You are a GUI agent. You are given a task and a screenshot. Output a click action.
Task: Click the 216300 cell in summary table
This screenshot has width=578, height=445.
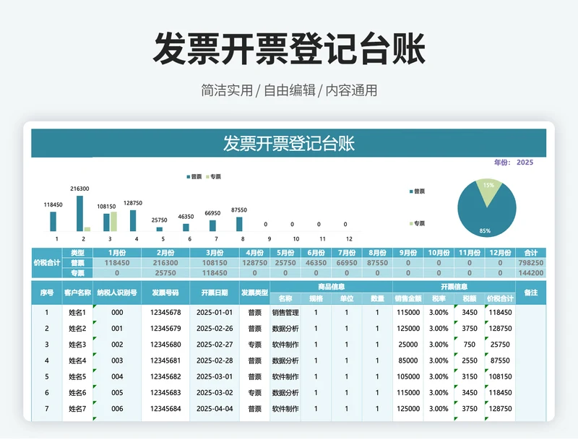(165, 263)
